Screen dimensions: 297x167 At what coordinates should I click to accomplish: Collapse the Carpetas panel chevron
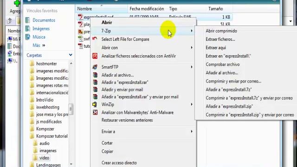(71, 55)
